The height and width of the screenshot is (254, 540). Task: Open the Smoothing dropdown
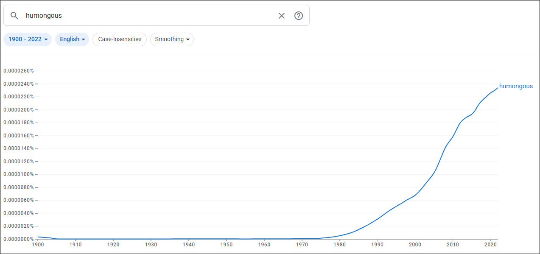tap(172, 39)
